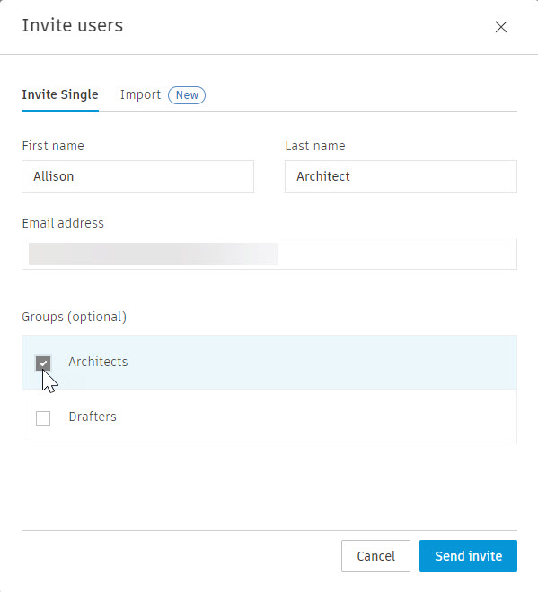Select the Invite Single tab
This screenshot has width=538, height=592.
point(60,94)
